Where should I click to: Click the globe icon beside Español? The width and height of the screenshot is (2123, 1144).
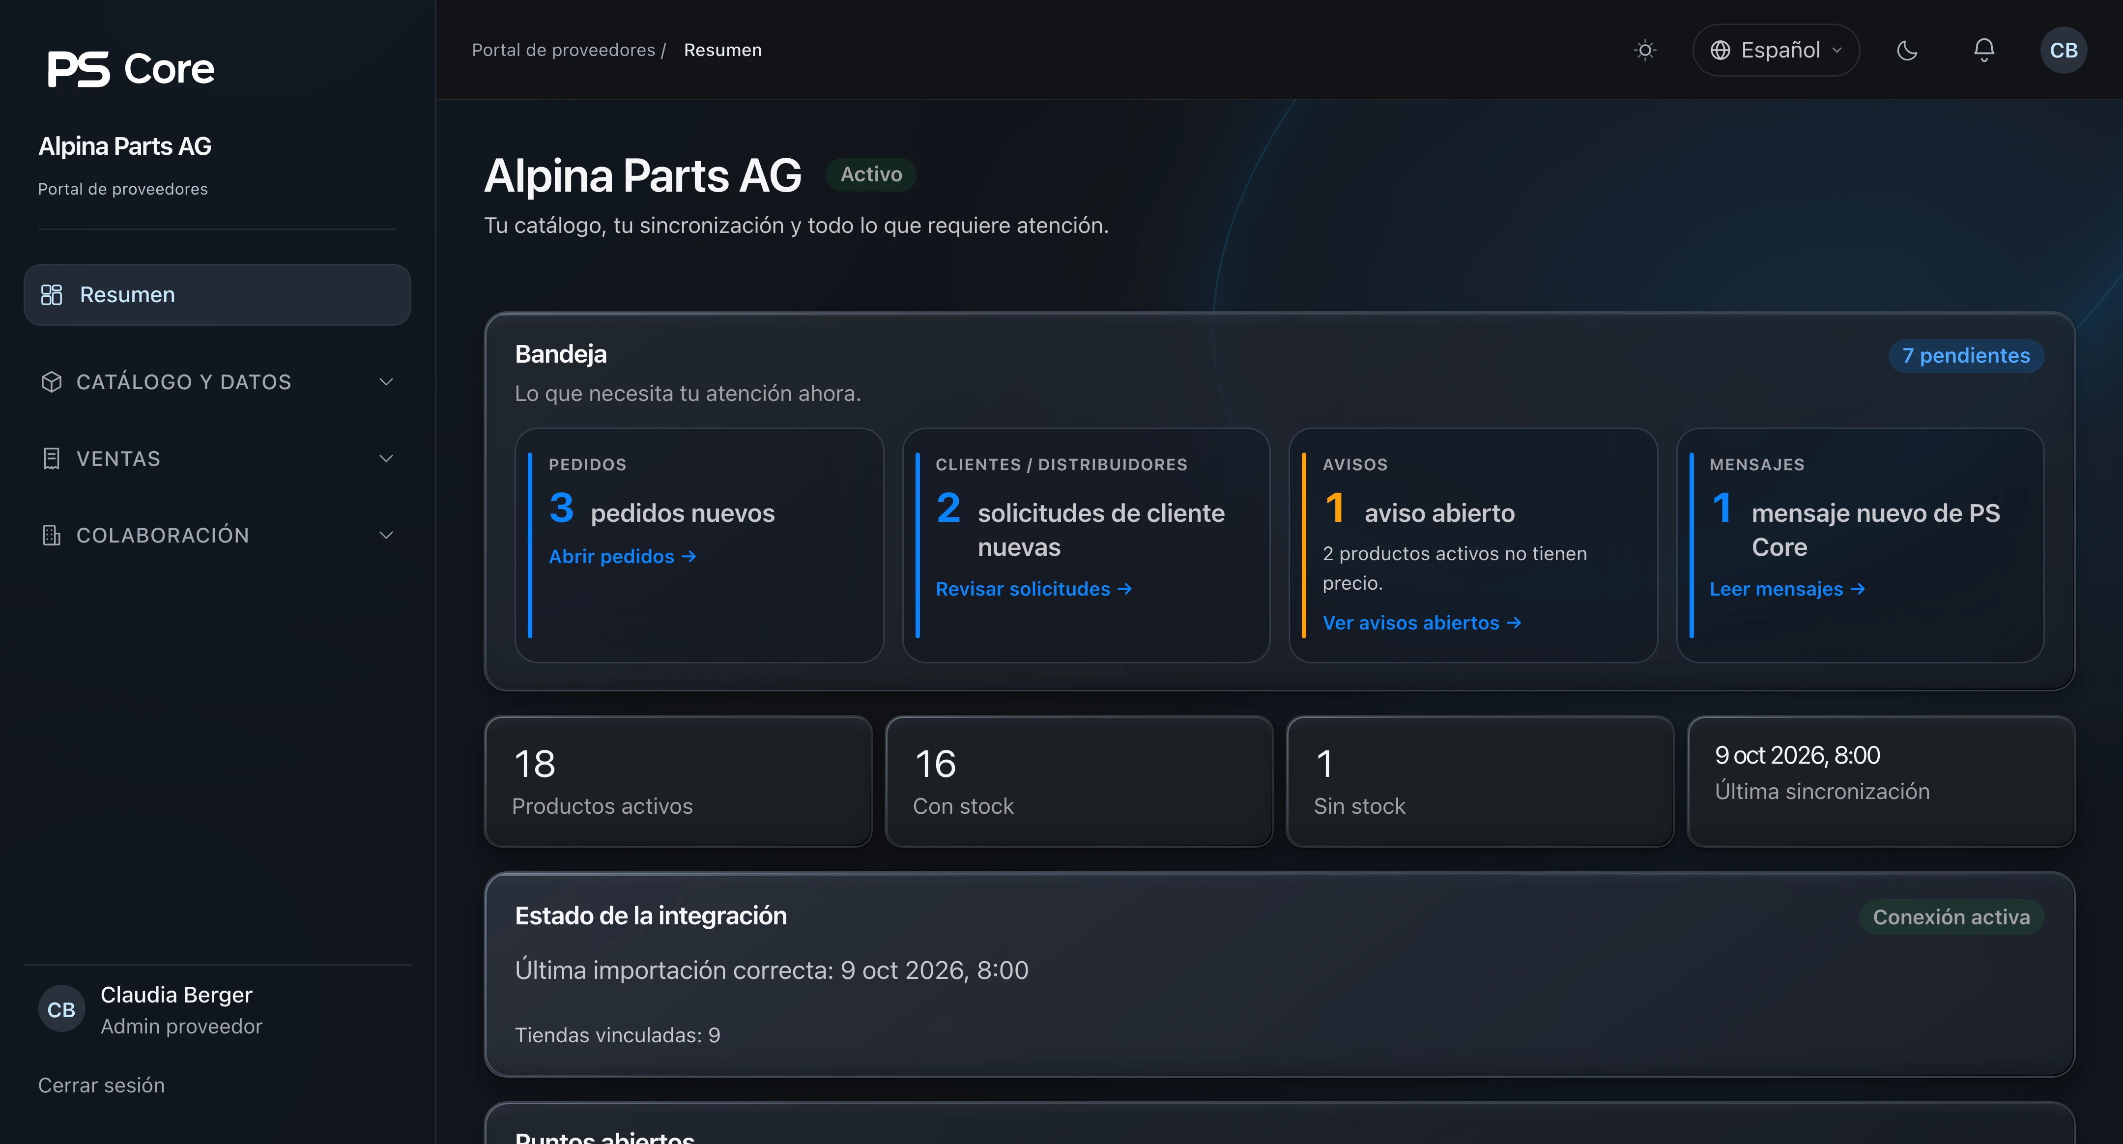click(1720, 50)
